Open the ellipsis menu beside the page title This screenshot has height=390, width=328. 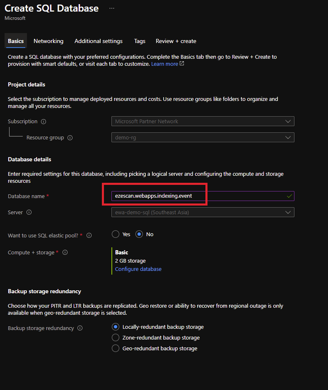click(x=112, y=8)
